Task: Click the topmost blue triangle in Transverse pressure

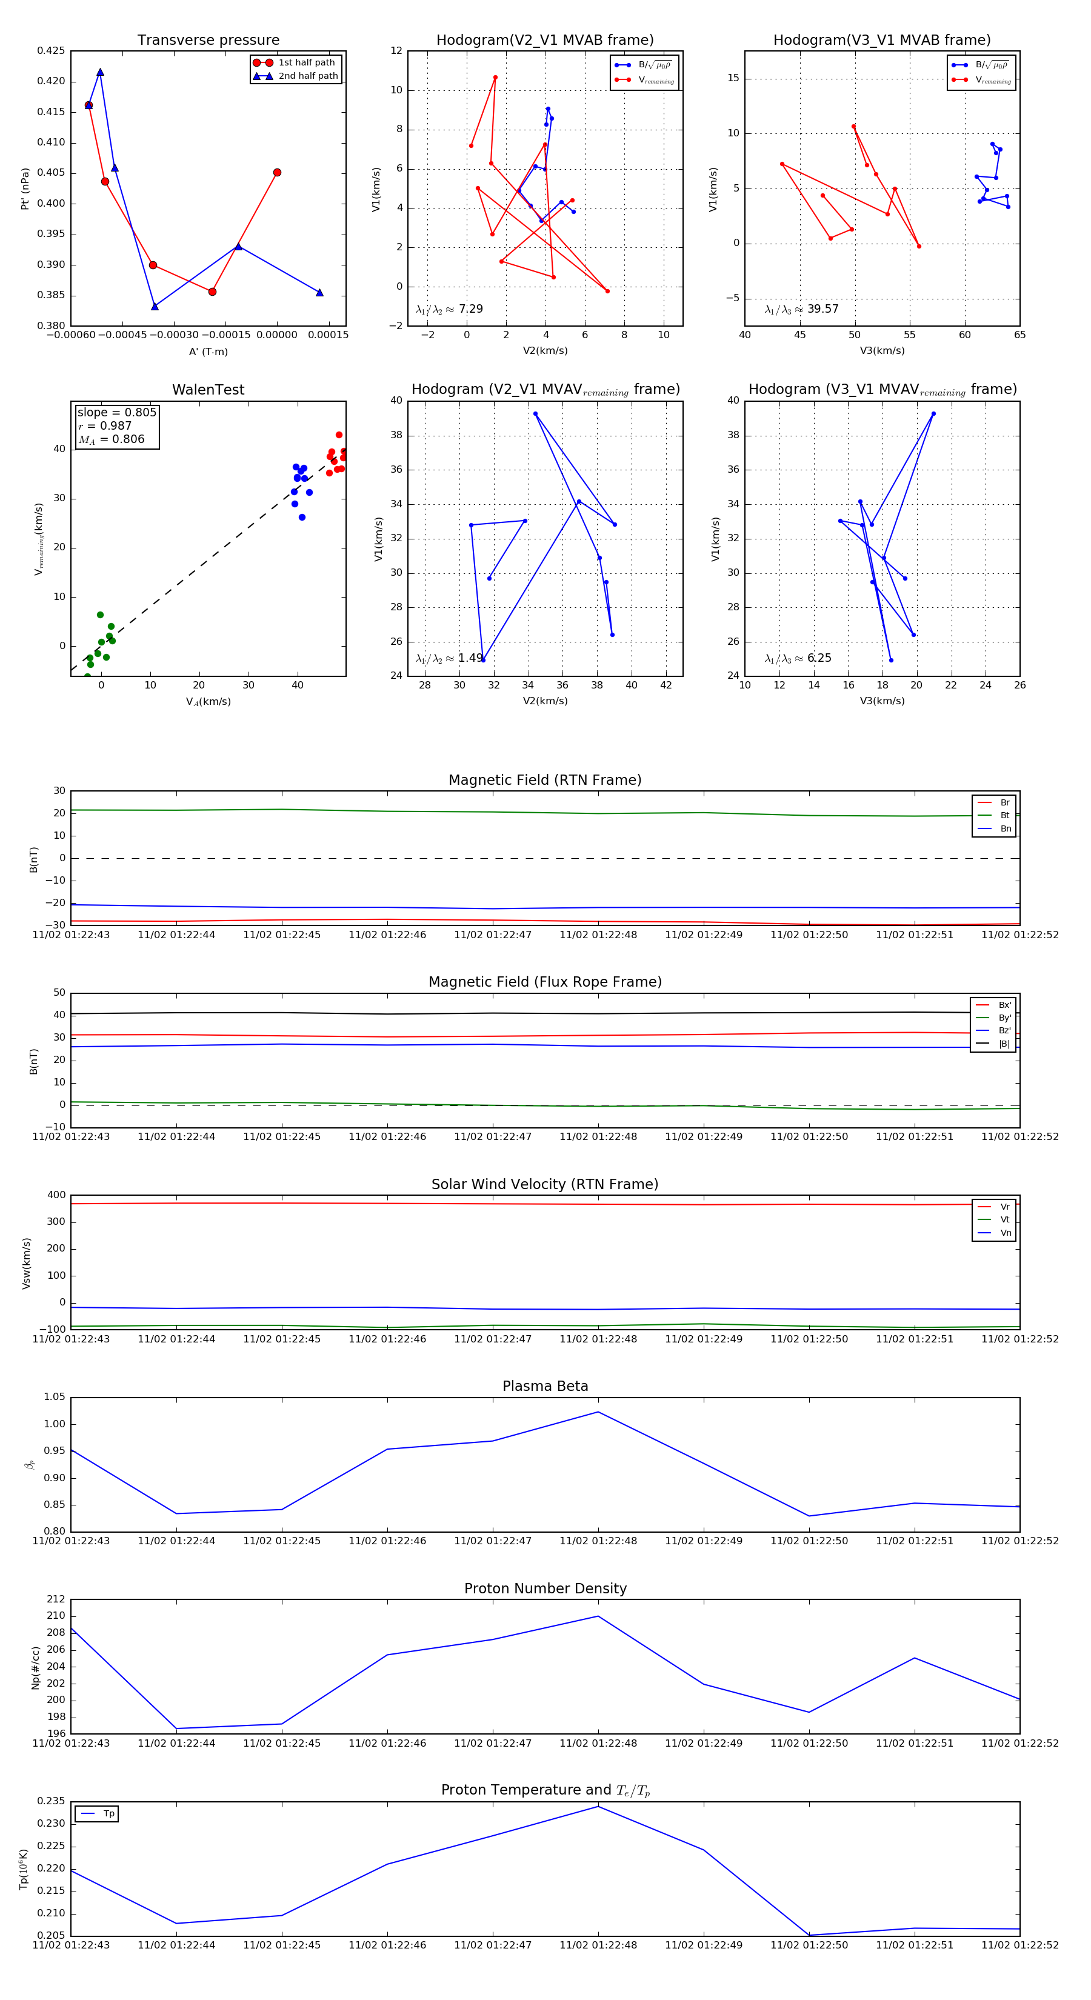Action: click(100, 72)
